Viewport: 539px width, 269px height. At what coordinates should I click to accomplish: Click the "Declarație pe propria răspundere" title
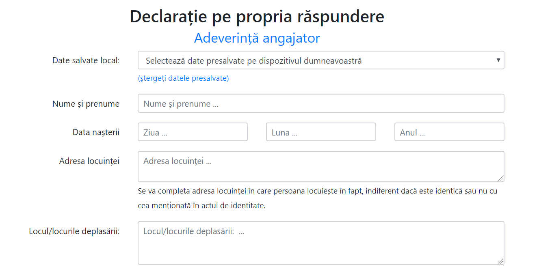click(x=257, y=16)
